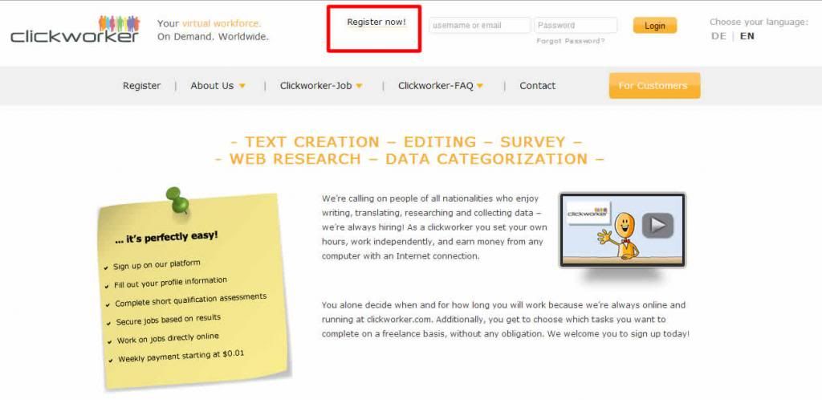The image size is (822, 400).
Task: Click the Register now! link
Action: tap(376, 22)
